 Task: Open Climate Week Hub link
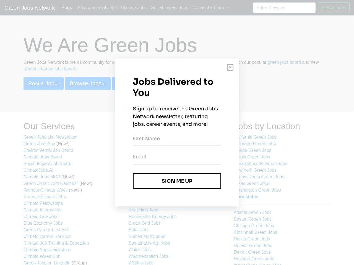tap(42, 256)
